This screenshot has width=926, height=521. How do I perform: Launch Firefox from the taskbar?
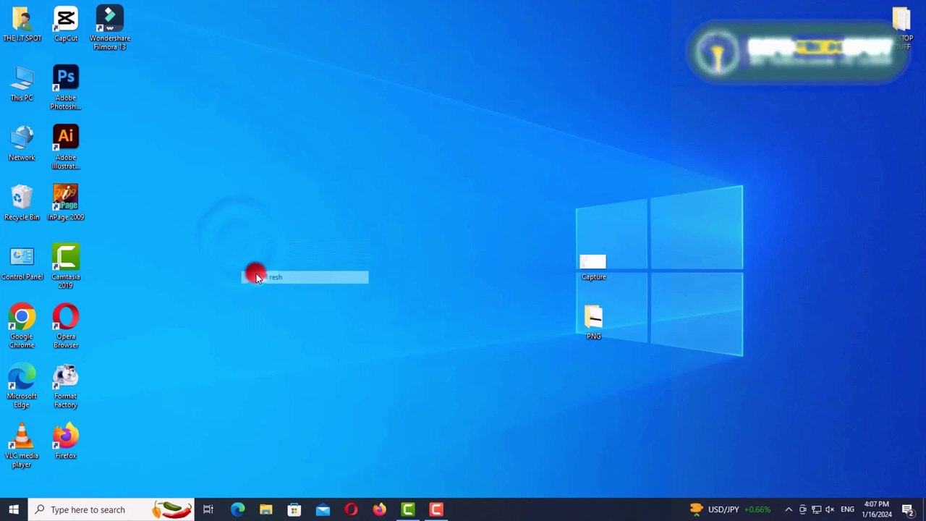pos(379,509)
